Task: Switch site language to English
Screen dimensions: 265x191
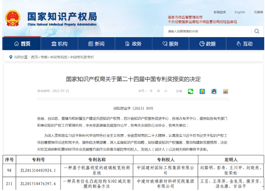Action: pos(240,12)
